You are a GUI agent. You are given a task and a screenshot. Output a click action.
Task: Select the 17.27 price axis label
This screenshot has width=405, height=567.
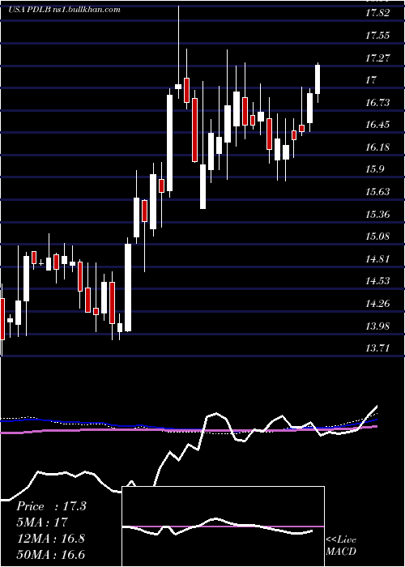[x=378, y=58]
